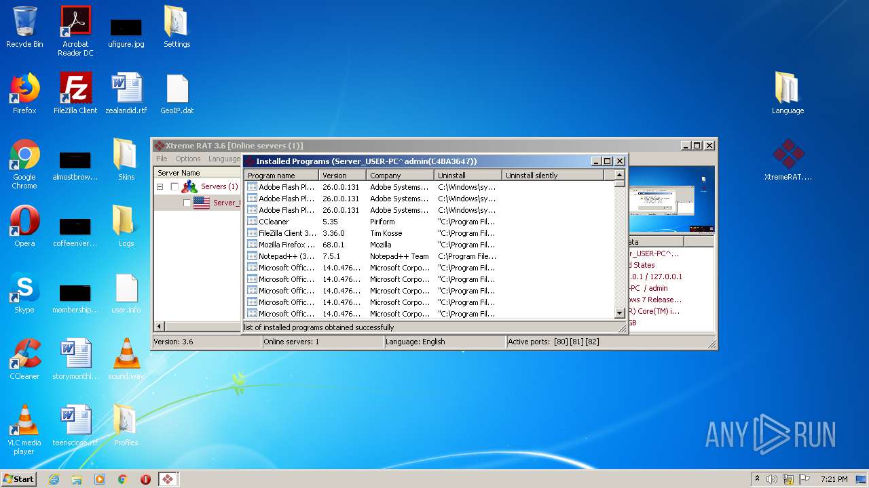Viewport: 869px width, 488px height.
Task: Click server list horizontal scroll left arrow
Action: point(160,326)
